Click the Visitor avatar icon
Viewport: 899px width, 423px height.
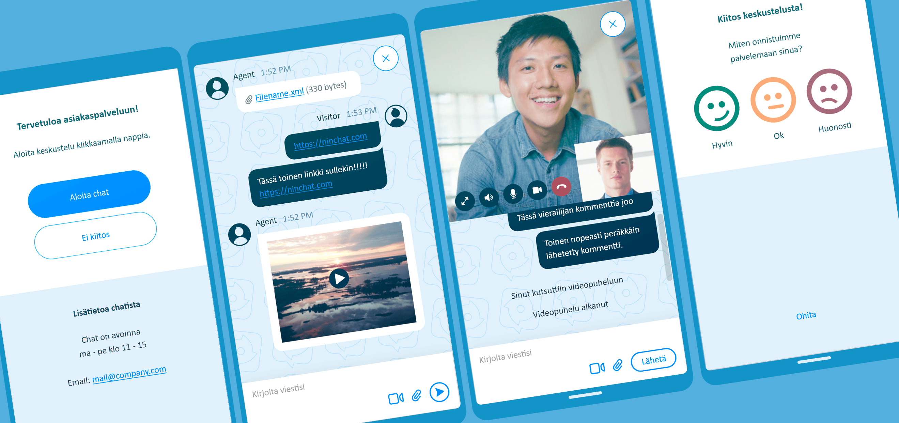tap(396, 116)
